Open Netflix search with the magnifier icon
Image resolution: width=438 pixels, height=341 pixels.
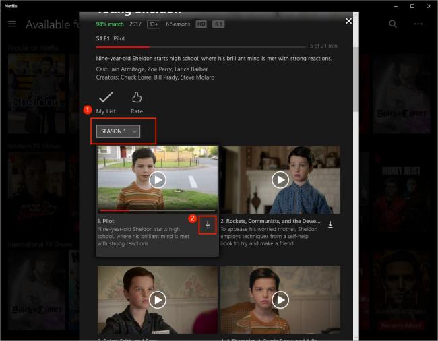[x=393, y=24]
